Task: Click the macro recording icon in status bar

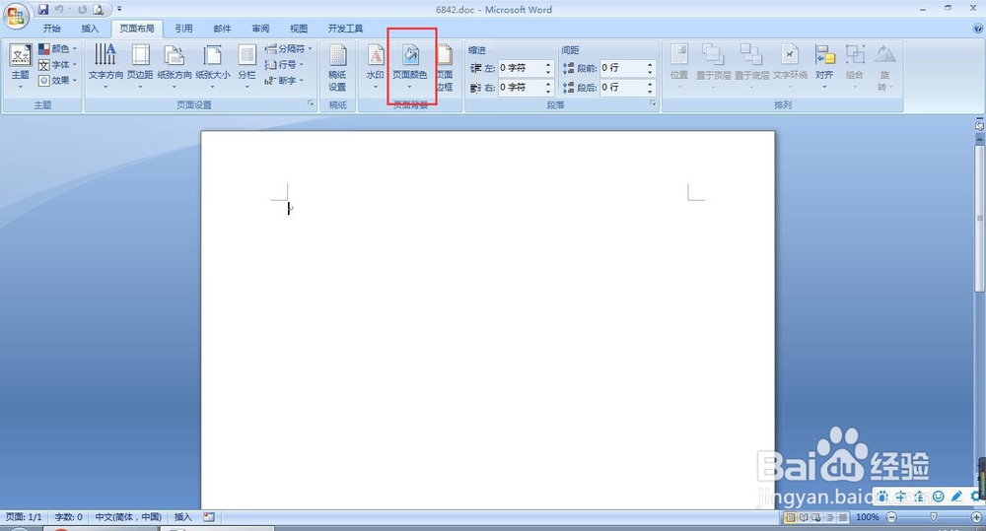Action: pos(209,516)
